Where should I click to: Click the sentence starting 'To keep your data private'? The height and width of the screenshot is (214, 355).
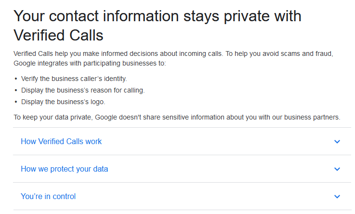pyautogui.click(x=176, y=117)
